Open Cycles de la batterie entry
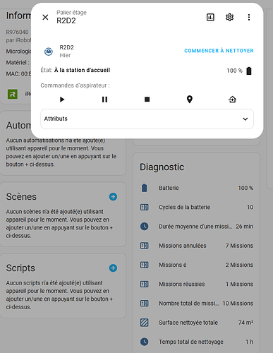 [x=197, y=208]
